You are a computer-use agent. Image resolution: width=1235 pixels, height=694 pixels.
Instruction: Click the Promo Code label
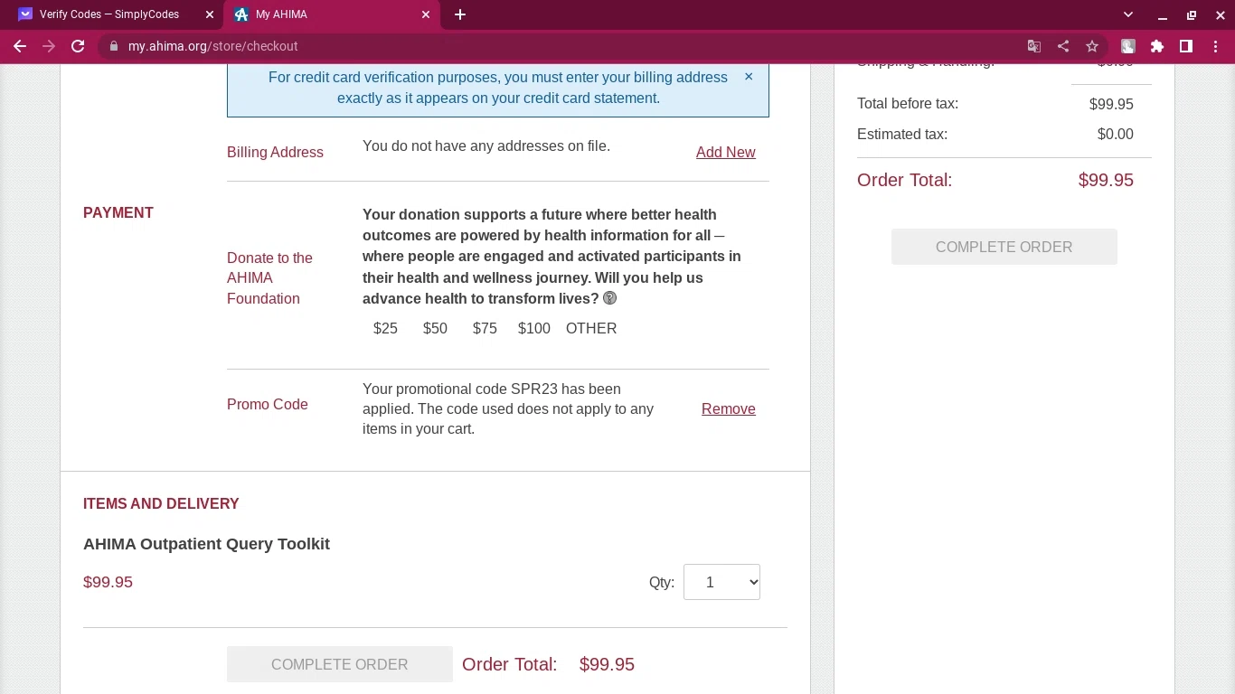pyautogui.click(x=268, y=404)
